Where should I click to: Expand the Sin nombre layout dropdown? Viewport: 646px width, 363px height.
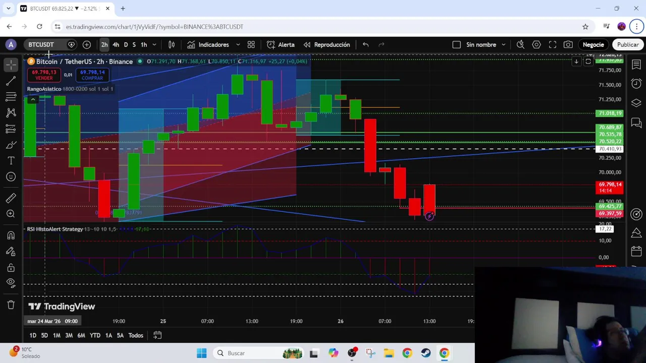point(504,45)
